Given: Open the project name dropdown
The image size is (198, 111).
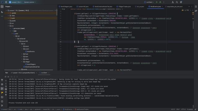Looking at the screenshot, I should pyautogui.click(x=15, y=2).
